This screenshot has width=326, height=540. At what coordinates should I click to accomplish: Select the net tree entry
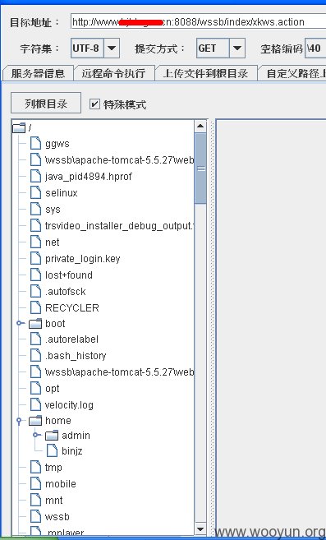pyautogui.click(x=53, y=242)
